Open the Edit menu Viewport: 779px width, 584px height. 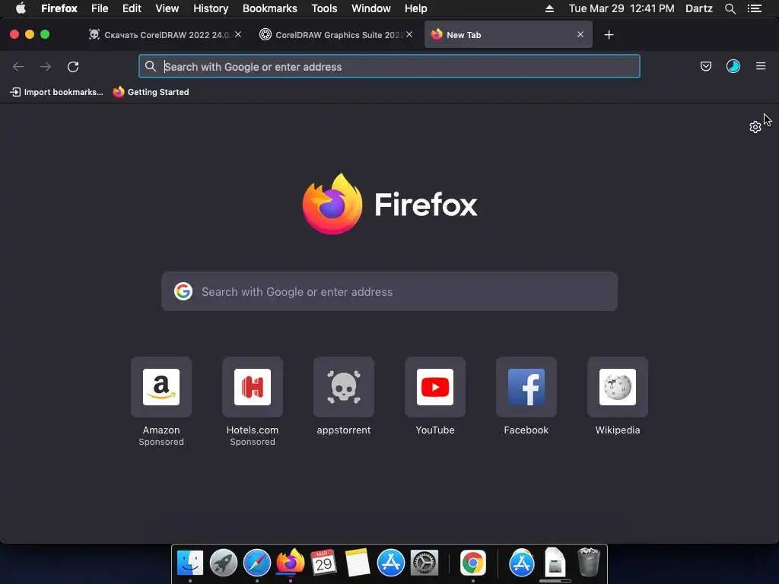click(x=132, y=8)
